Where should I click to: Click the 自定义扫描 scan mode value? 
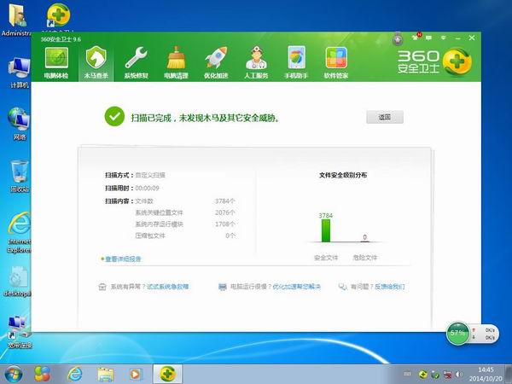(x=150, y=175)
